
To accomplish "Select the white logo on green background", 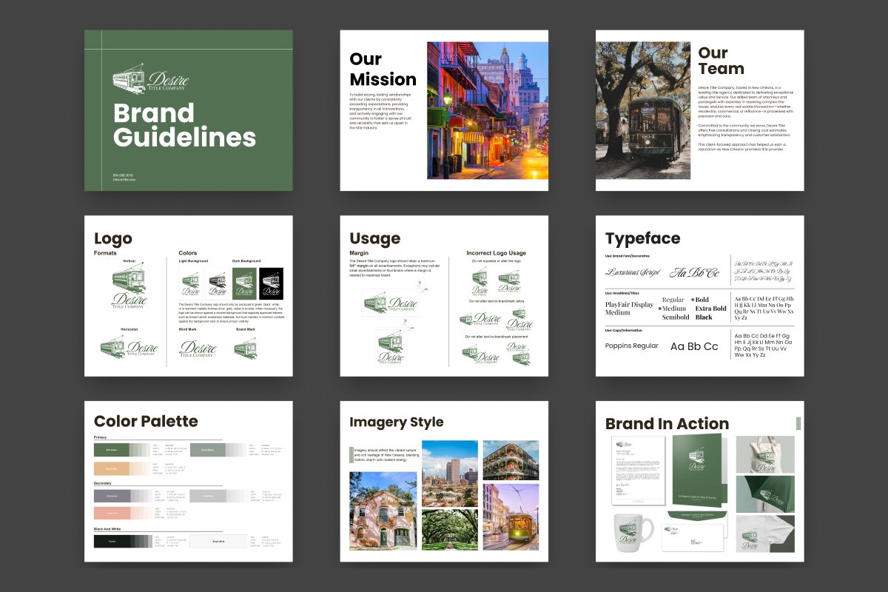I will (x=245, y=283).
